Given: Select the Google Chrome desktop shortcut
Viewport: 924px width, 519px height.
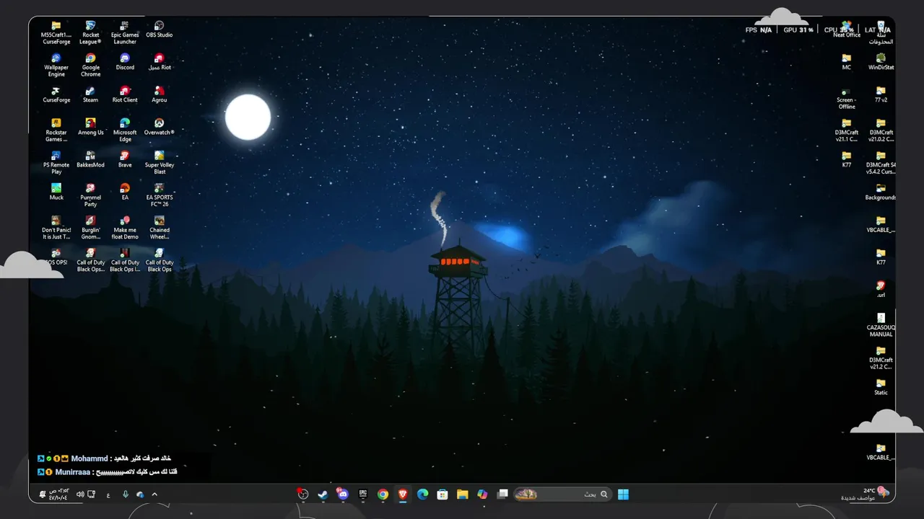Looking at the screenshot, I should [90, 65].
